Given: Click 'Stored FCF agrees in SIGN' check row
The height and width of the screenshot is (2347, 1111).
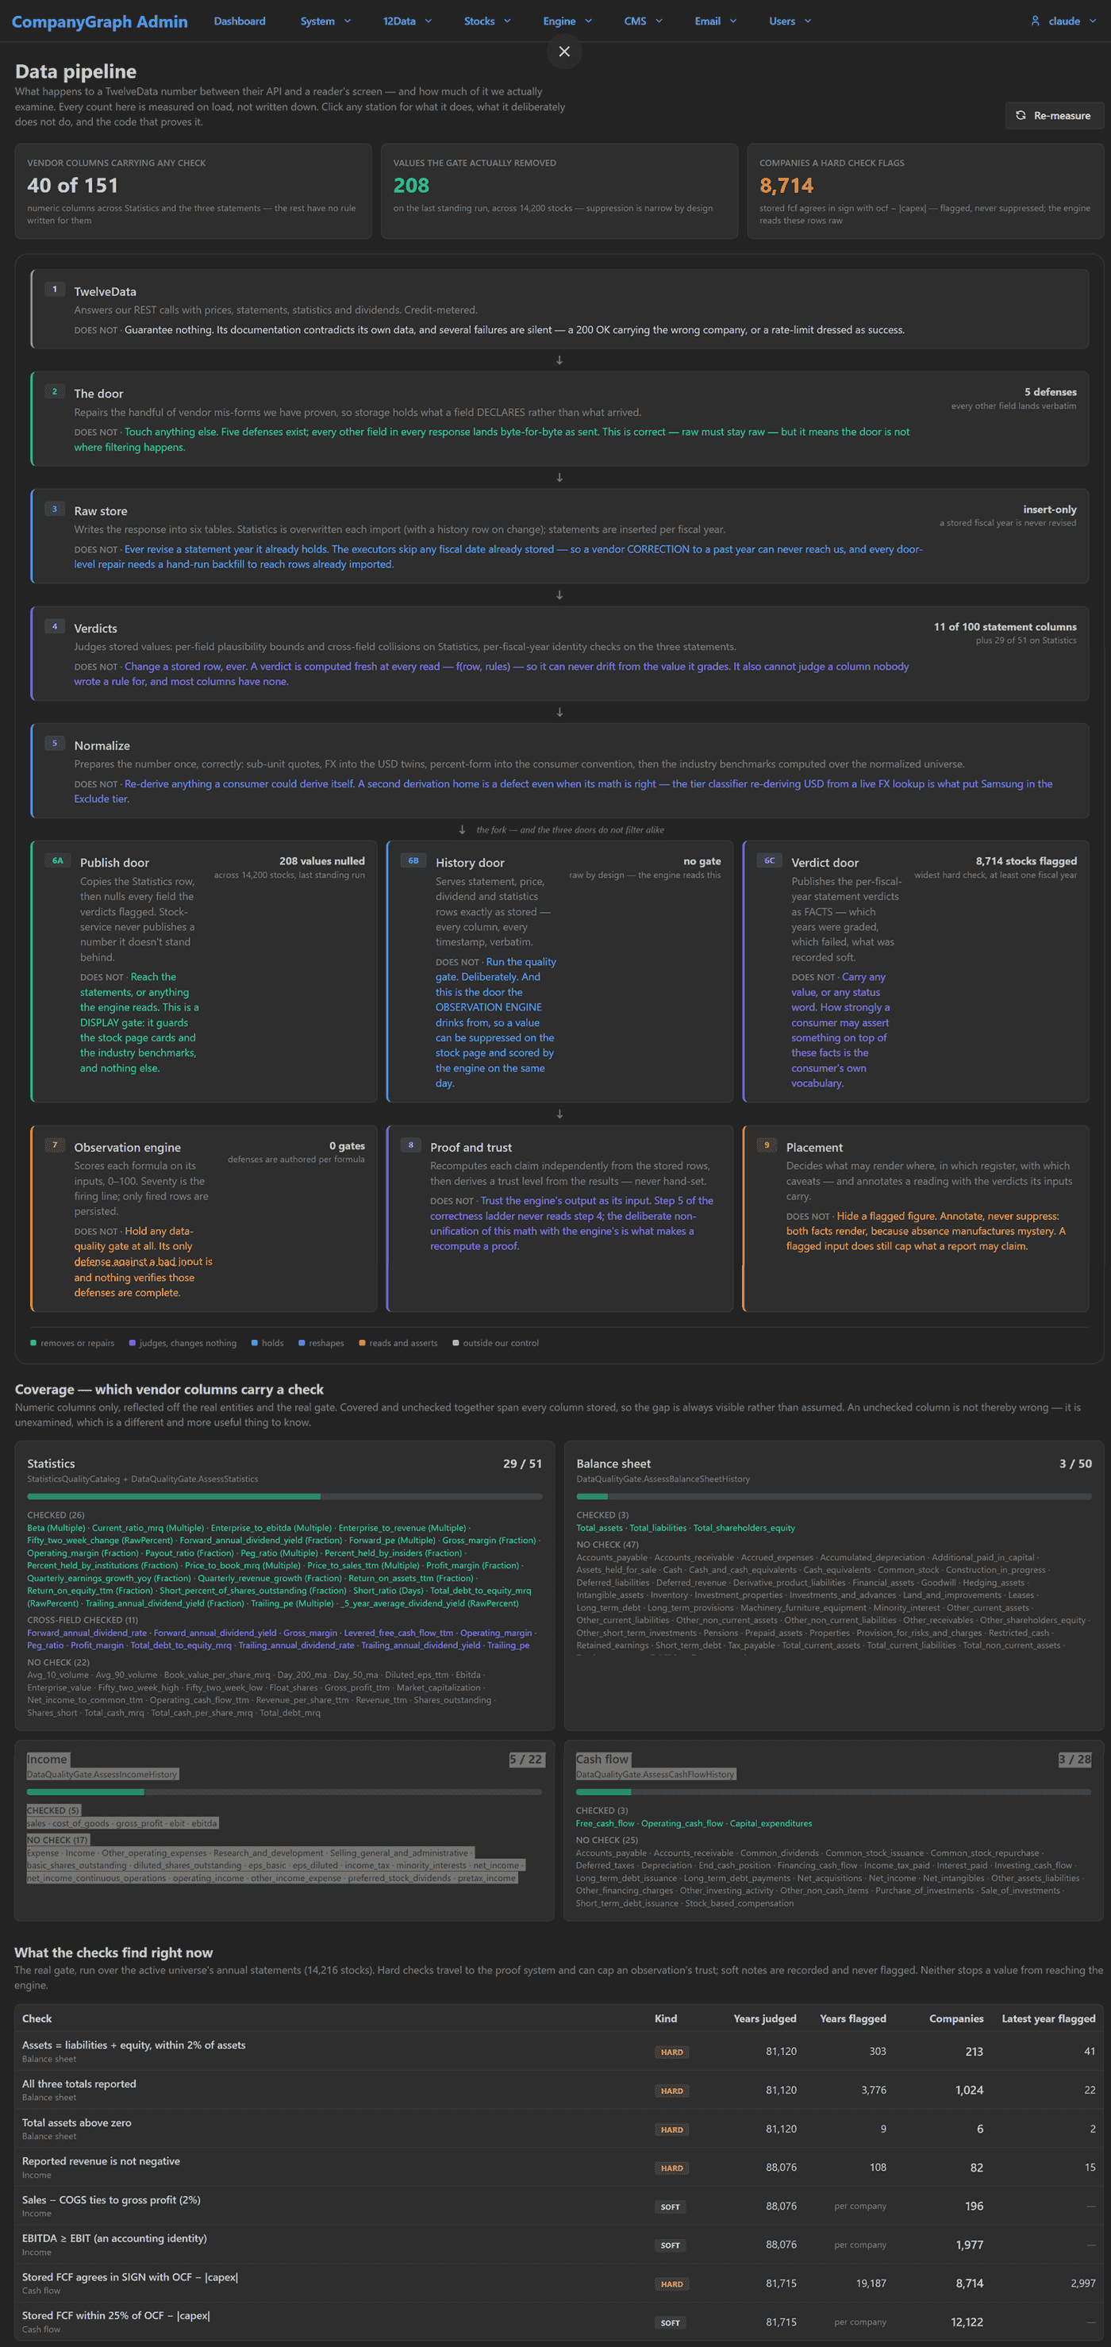Looking at the screenshot, I should 559,2282.
